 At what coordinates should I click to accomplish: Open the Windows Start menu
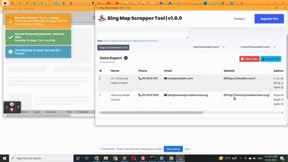click(4, 158)
